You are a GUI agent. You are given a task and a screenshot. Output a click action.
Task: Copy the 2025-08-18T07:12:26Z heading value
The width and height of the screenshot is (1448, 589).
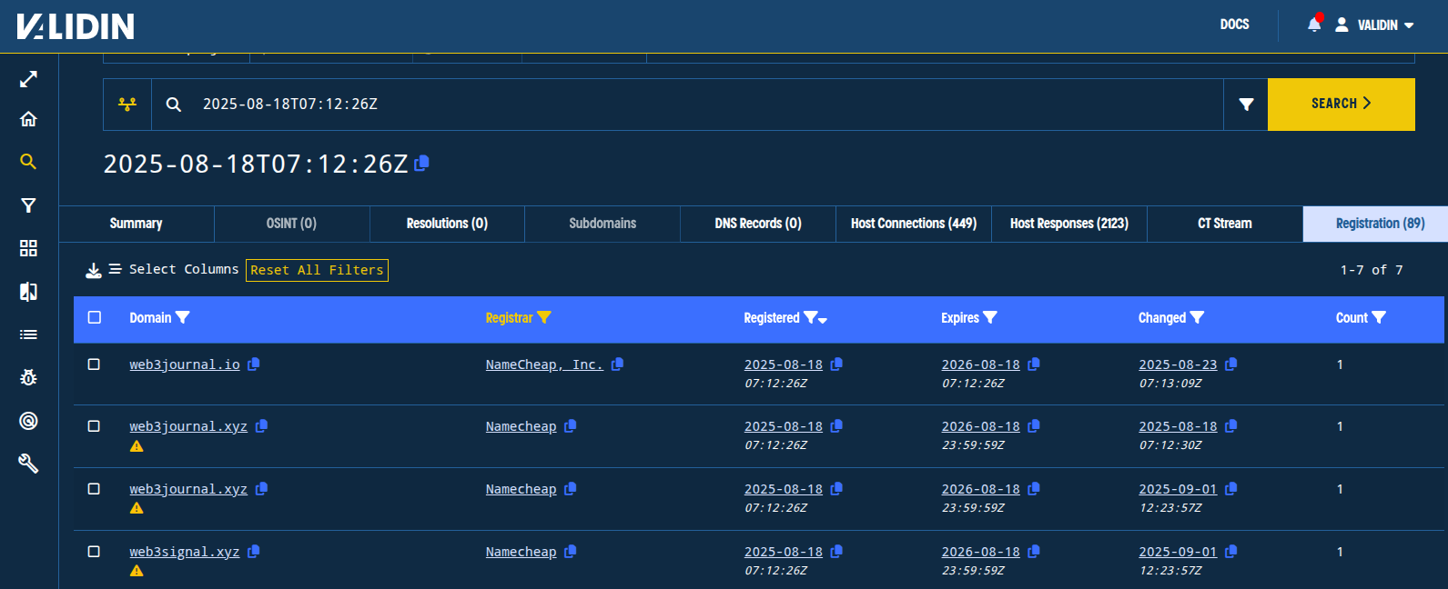(421, 164)
